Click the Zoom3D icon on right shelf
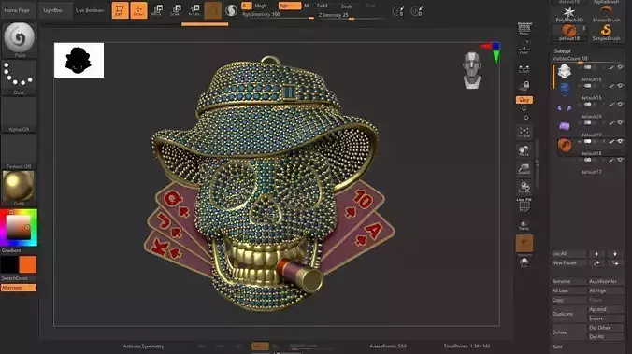Viewport: 632px width, 354px height. click(524, 169)
